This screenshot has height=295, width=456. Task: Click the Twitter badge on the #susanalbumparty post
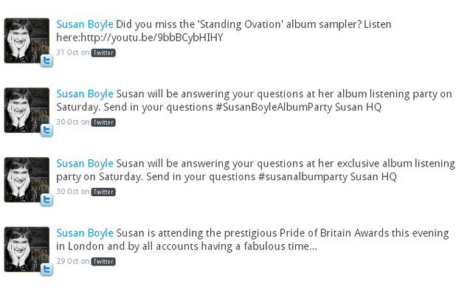point(103,192)
